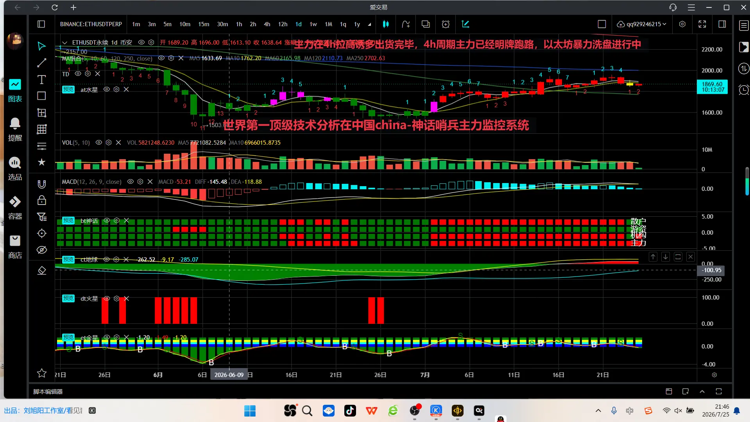
Task: Open the indicators function icon
Action: [406, 24]
